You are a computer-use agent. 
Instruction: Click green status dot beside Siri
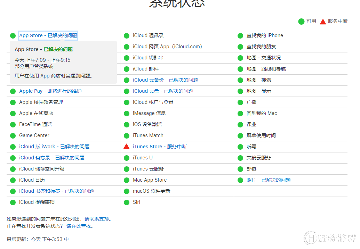[x=127, y=202]
